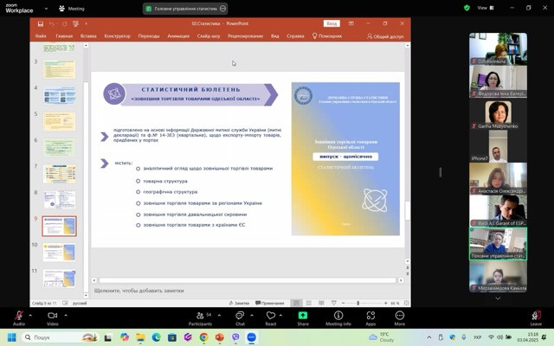Click the Вход sign-in button

(332, 23)
